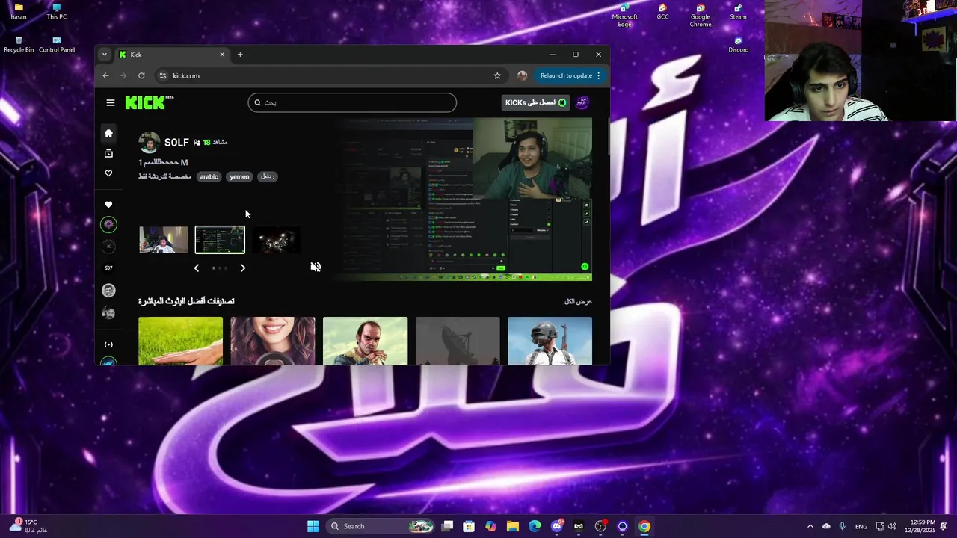The image size is (957, 538).
Task: Go back in Chrome
Action: (x=105, y=75)
